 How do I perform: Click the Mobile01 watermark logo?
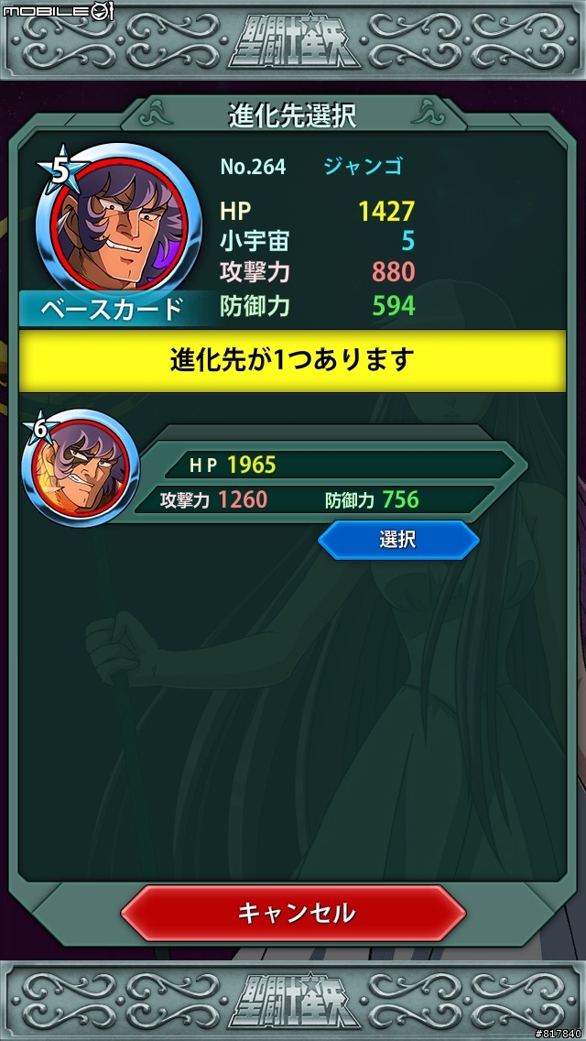(59, 11)
